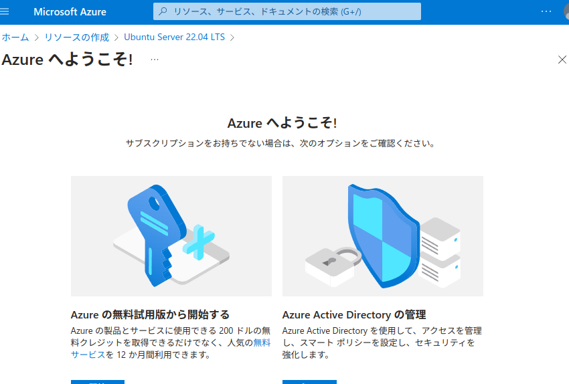Go to ホーム breadcrumb
This screenshot has width=569, height=384.
click(15, 37)
